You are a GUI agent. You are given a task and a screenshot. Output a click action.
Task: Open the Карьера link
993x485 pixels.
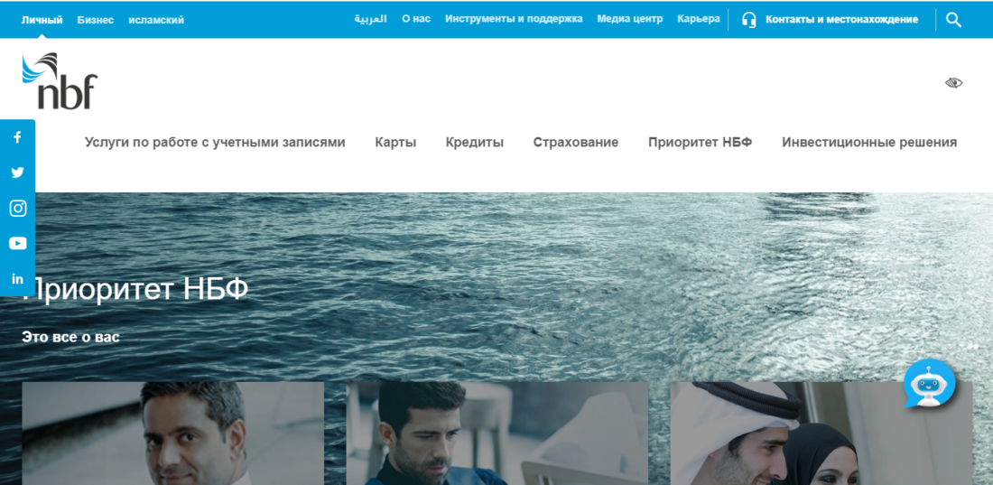(699, 19)
